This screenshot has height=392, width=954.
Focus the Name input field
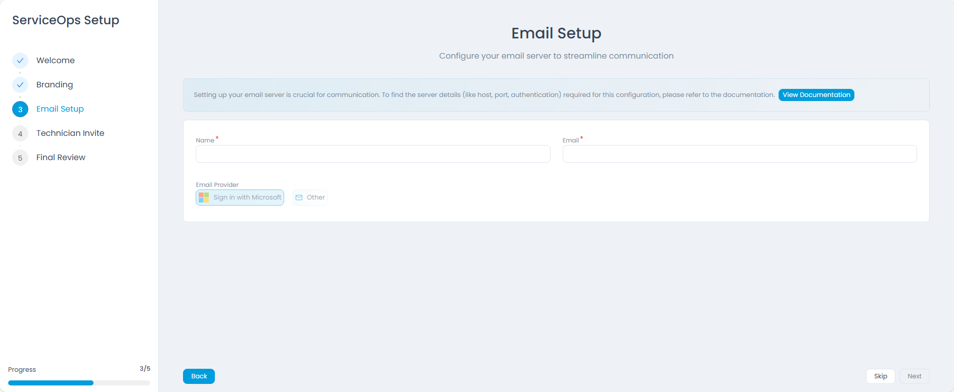tap(373, 154)
